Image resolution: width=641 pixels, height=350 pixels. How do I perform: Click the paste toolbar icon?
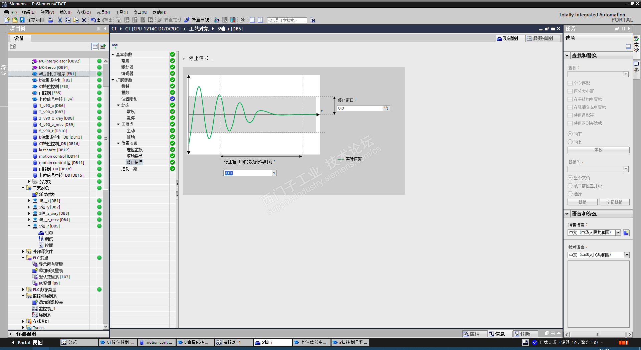point(76,20)
